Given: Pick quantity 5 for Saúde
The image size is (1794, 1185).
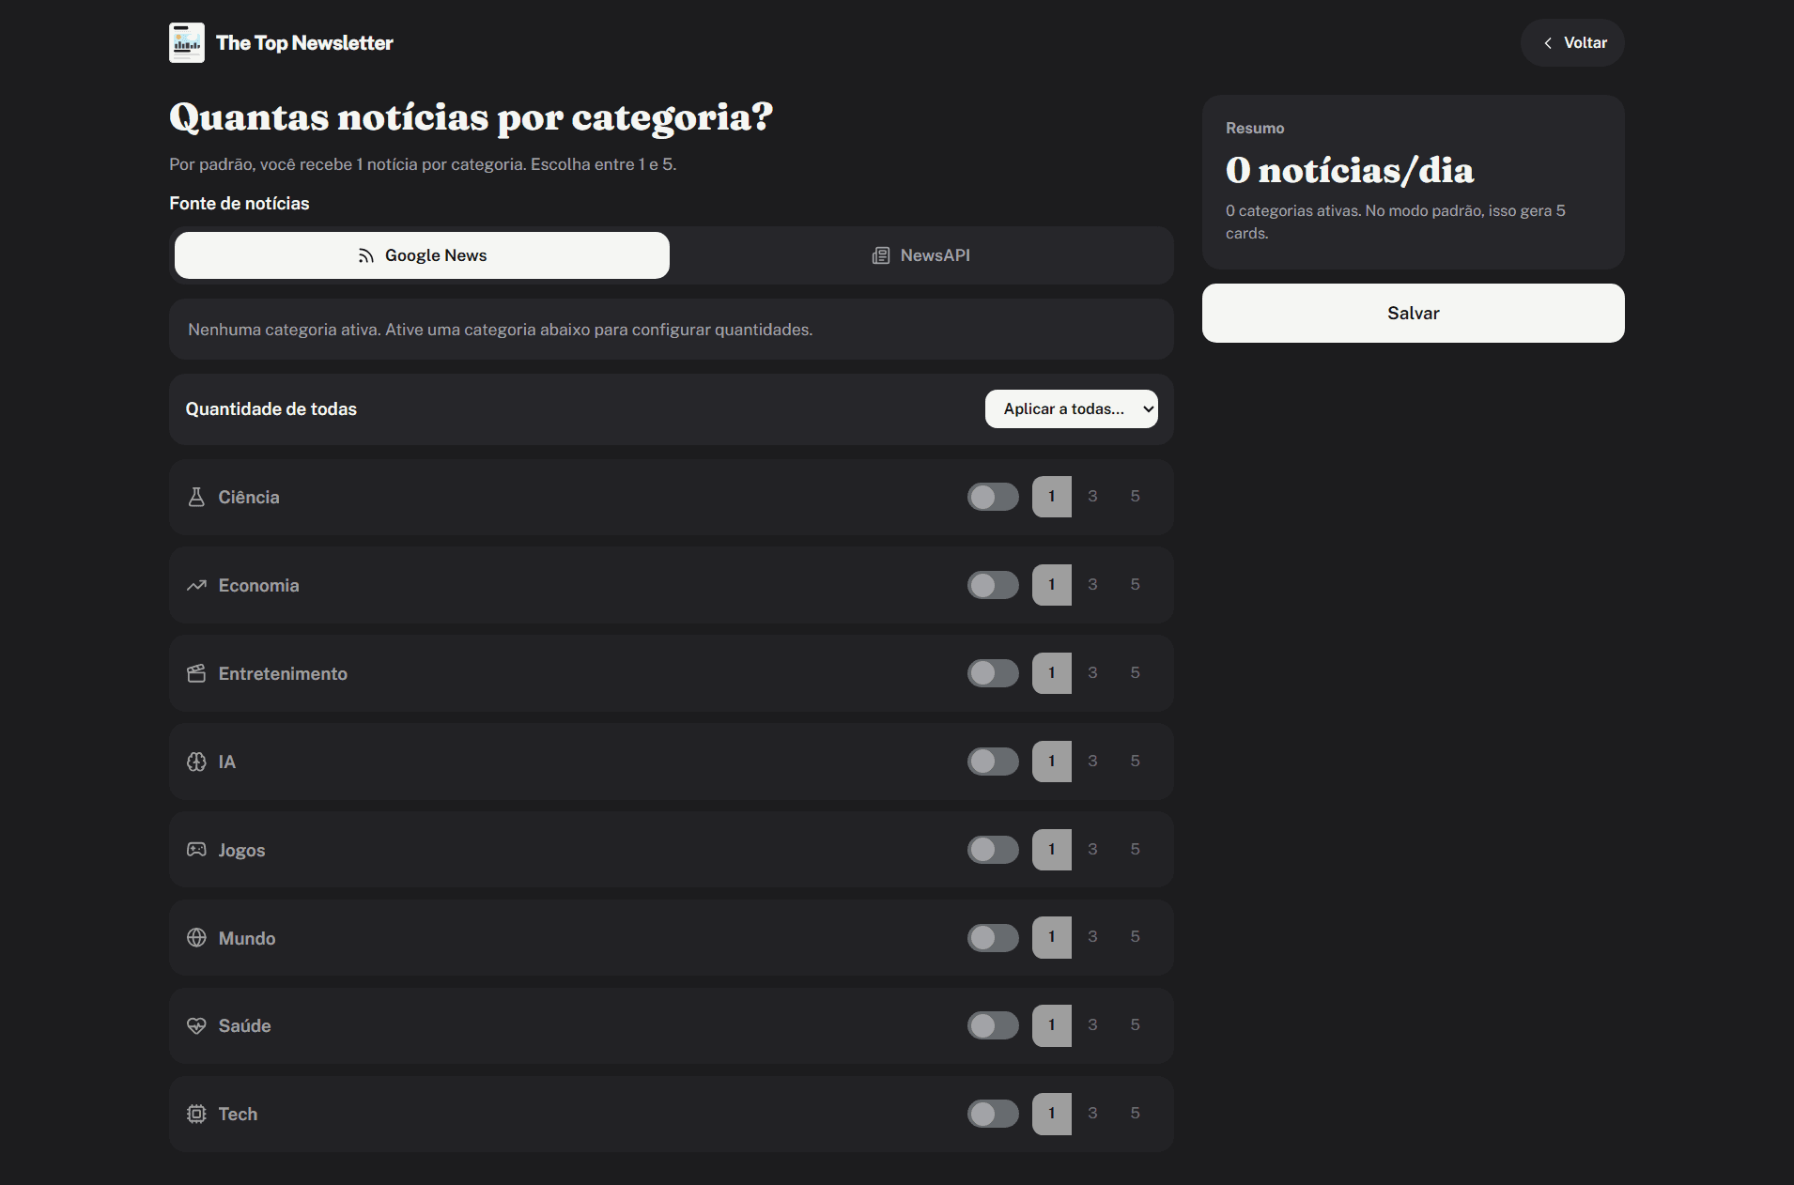Looking at the screenshot, I should pos(1136,1025).
